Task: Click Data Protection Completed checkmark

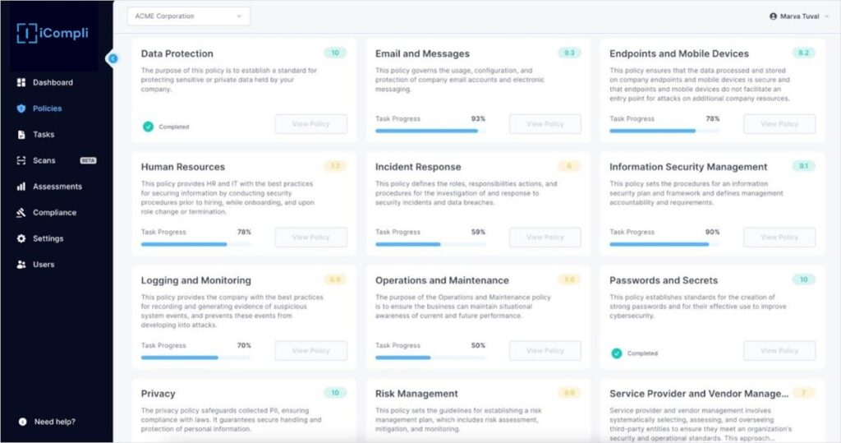Action: [148, 127]
